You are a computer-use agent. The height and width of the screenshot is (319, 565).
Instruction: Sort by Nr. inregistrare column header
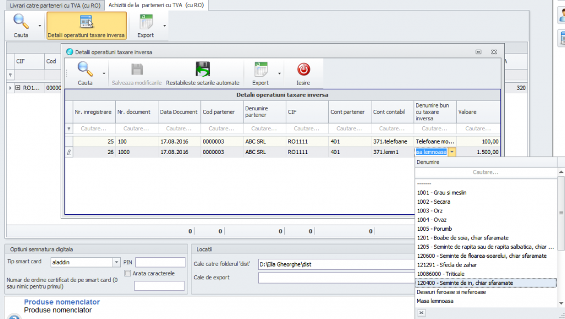(94, 111)
